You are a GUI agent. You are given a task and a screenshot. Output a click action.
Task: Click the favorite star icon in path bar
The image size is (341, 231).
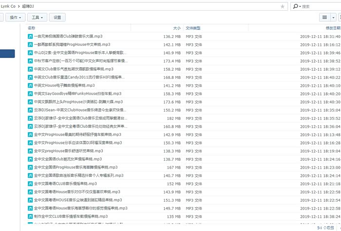click(x=283, y=6)
